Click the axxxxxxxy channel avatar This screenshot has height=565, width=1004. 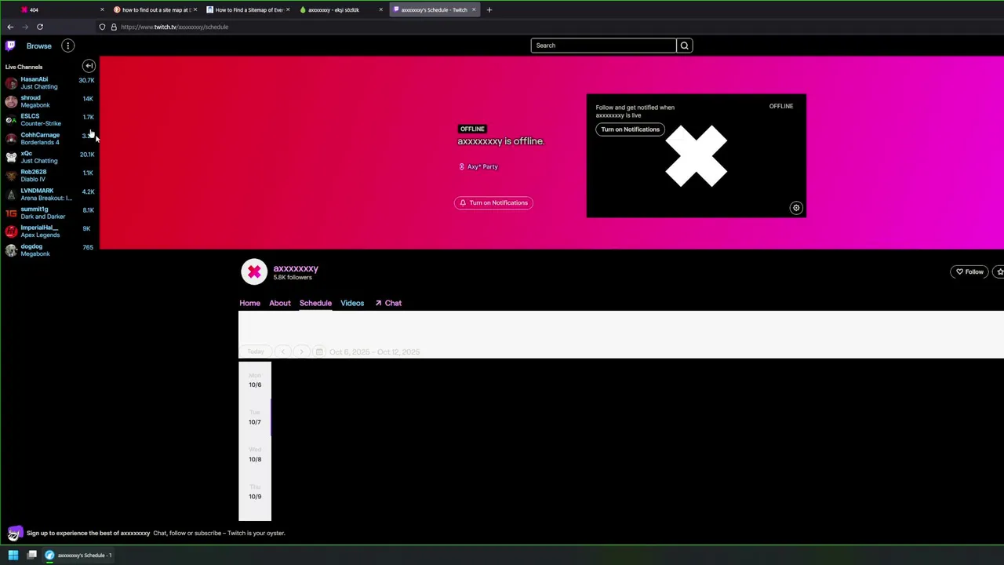point(254,272)
